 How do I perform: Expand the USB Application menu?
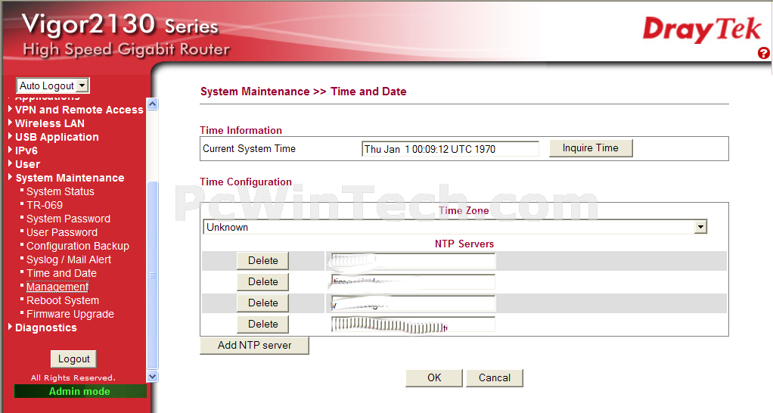(x=57, y=138)
